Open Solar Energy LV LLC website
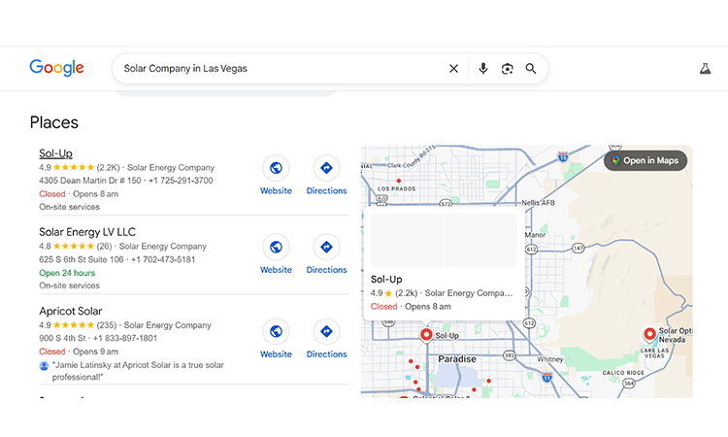The height and width of the screenshot is (437, 728). (276, 248)
